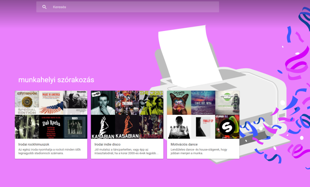
Task: Select the Made in America album cover
Action: tap(51, 103)
